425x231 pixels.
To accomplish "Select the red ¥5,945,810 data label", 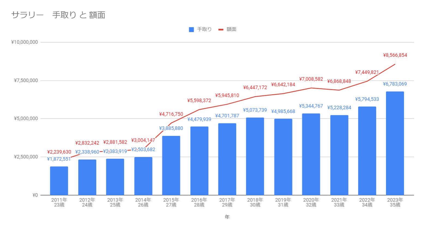I will click(x=227, y=95).
